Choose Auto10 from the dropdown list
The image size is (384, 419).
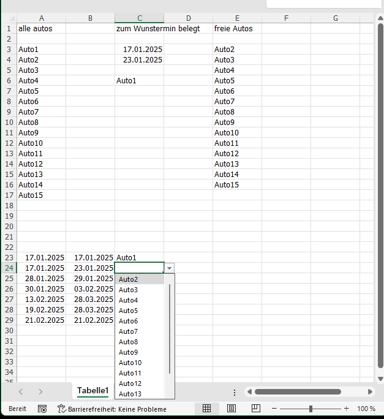pos(140,363)
